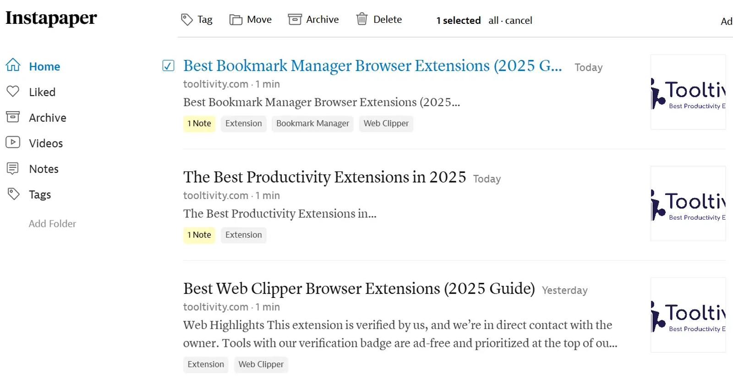Click the Web Highlights description text
Screen dimensions: 733x383
400,334
